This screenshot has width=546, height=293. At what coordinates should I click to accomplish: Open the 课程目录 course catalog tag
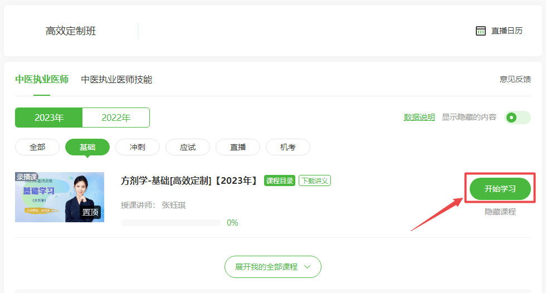pyautogui.click(x=279, y=180)
